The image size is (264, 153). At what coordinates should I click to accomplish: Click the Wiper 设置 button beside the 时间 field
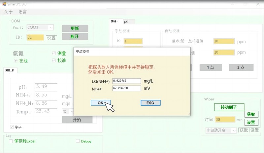251,123
